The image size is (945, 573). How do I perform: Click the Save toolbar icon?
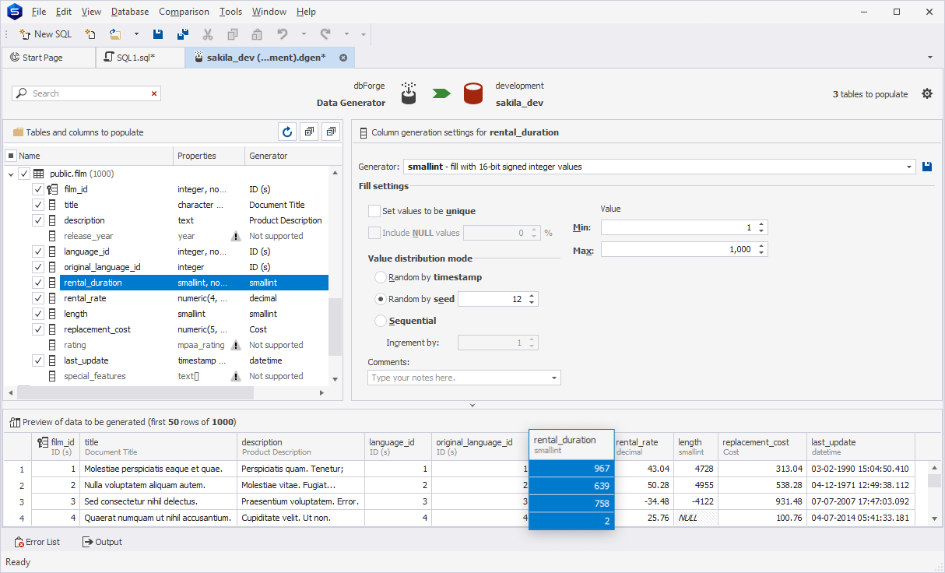[x=158, y=34]
